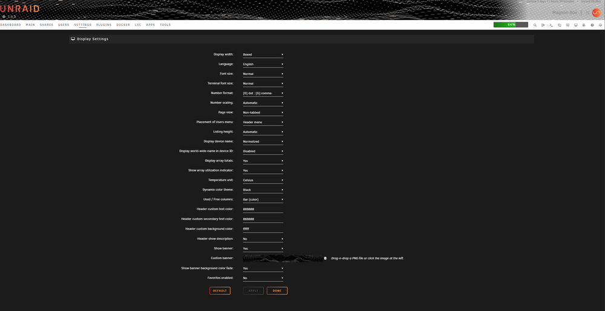Click Header custom background color field
Screen dimensions: 605x311
(x=263, y=229)
